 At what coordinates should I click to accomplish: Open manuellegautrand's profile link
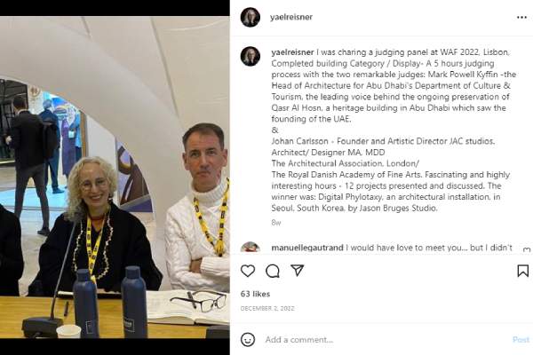point(307,248)
